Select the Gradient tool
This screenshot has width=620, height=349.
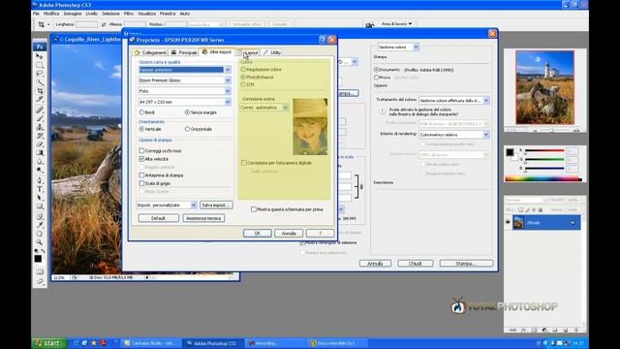(40, 153)
